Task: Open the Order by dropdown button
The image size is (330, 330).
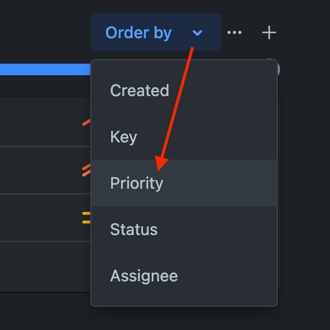Action: pyautogui.click(x=156, y=32)
